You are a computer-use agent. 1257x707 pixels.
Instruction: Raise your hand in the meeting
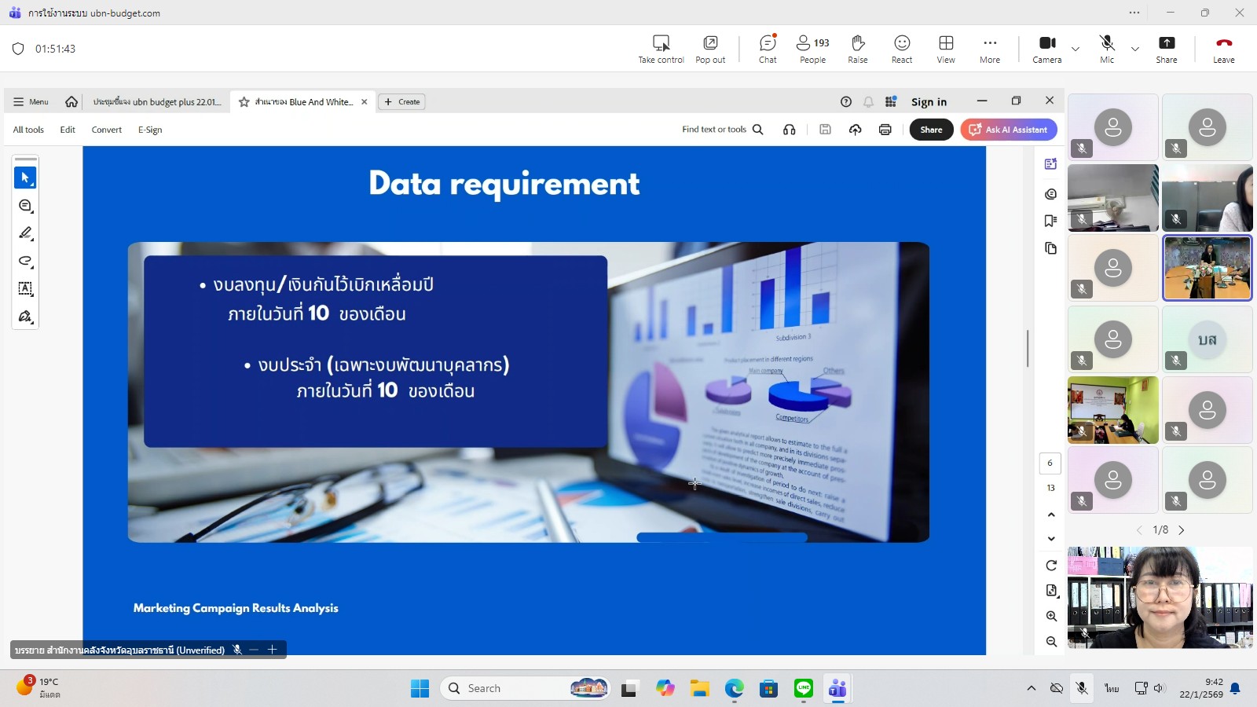(x=858, y=49)
